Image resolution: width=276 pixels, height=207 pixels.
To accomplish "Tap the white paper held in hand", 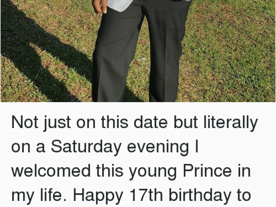I will point(120,5).
